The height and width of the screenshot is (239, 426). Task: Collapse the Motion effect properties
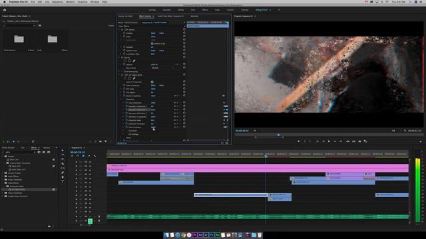point(119,29)
